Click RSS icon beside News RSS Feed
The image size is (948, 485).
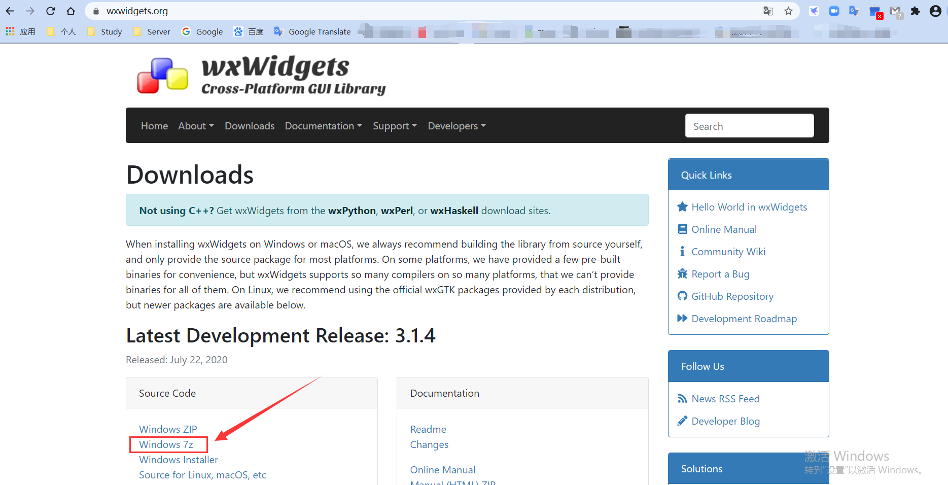(x=682, y=399)
